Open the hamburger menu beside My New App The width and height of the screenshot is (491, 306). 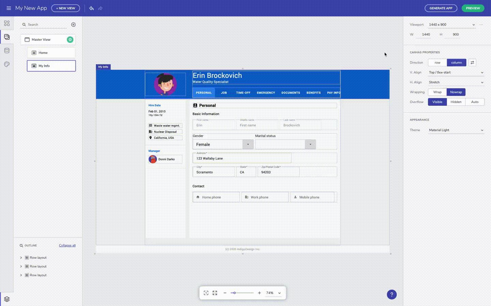pos(9,8)
